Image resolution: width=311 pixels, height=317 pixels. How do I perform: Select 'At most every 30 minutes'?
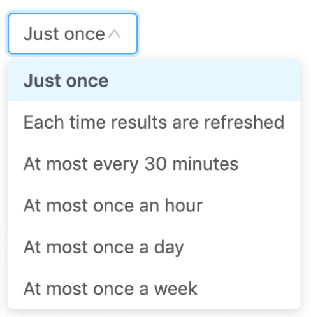point(154,164)
